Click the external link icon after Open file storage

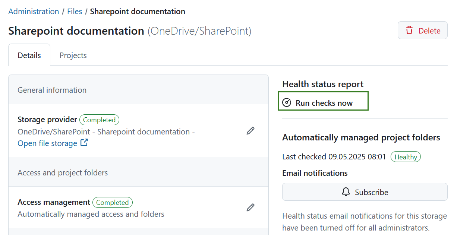point(84,143)
